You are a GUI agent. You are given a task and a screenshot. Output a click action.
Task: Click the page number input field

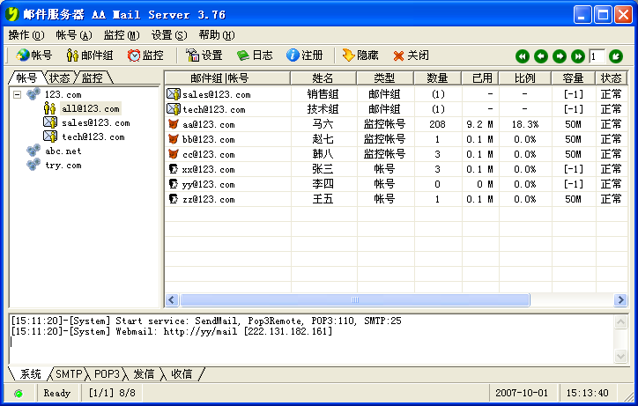[597, 56]
